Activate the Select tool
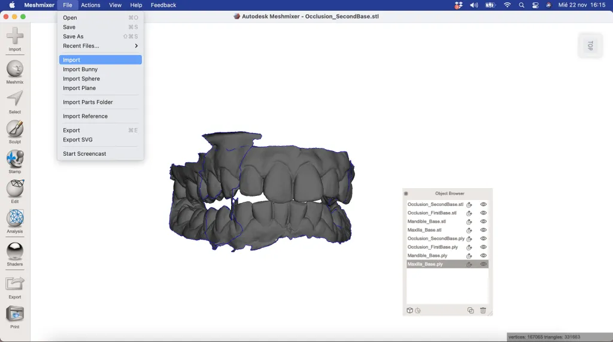The height and width of the screenshot is (342, 613). tap(15, 102)
